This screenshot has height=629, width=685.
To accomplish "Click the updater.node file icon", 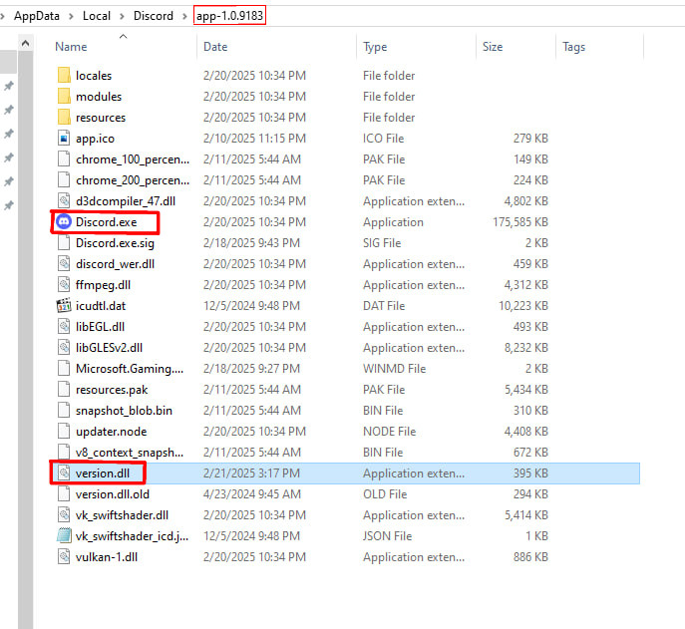I will [x=64, y=431].
